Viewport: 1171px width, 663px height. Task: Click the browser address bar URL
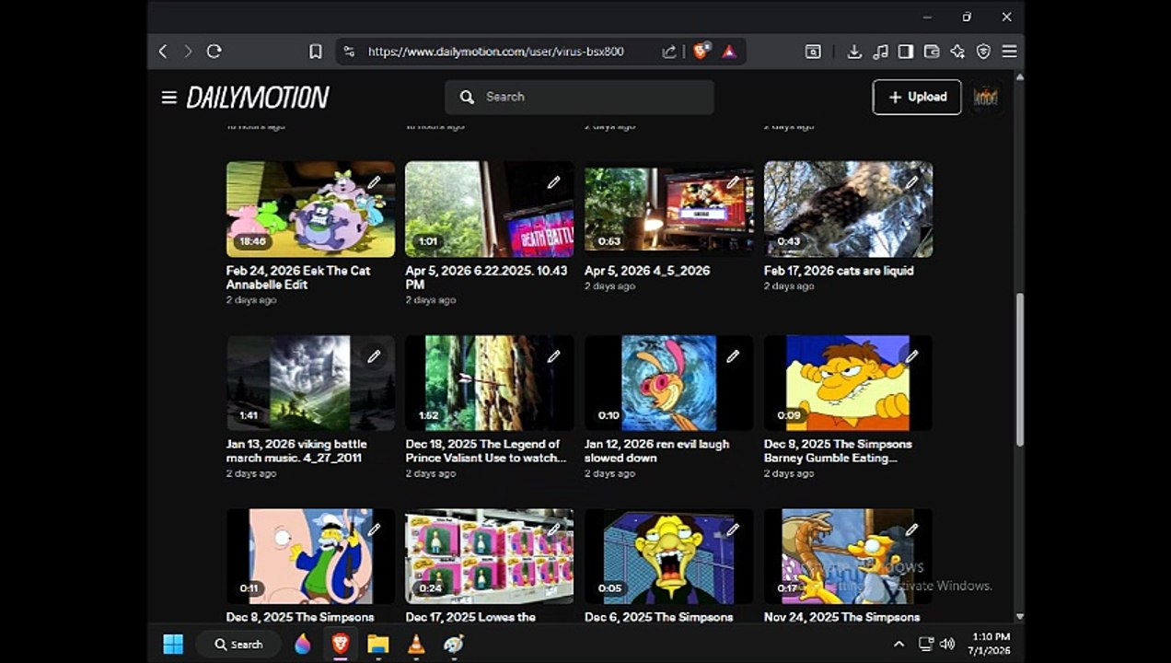pos(496,52)
